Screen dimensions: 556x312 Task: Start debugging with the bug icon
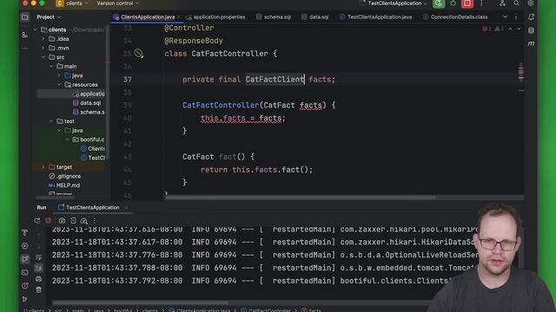453,3
